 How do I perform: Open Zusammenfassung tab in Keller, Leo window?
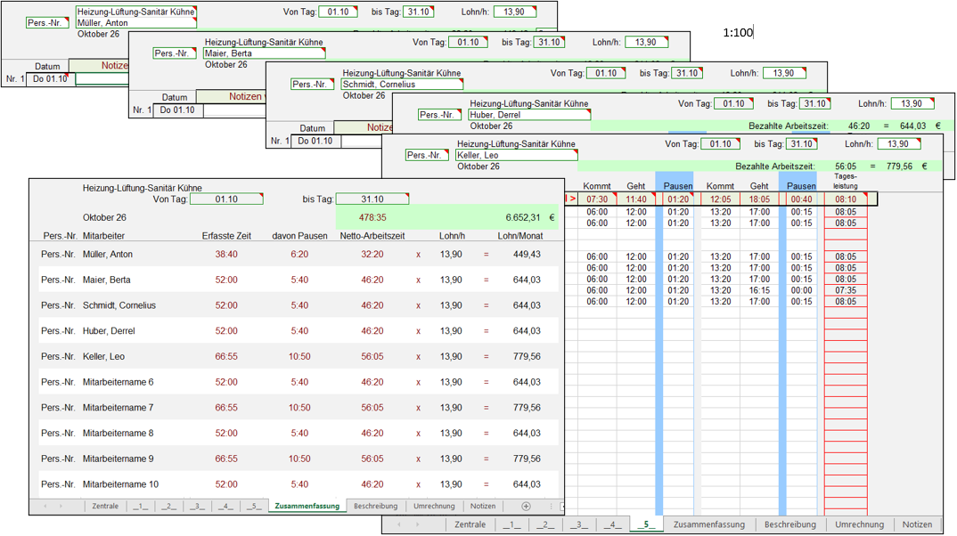coord(709,524)
